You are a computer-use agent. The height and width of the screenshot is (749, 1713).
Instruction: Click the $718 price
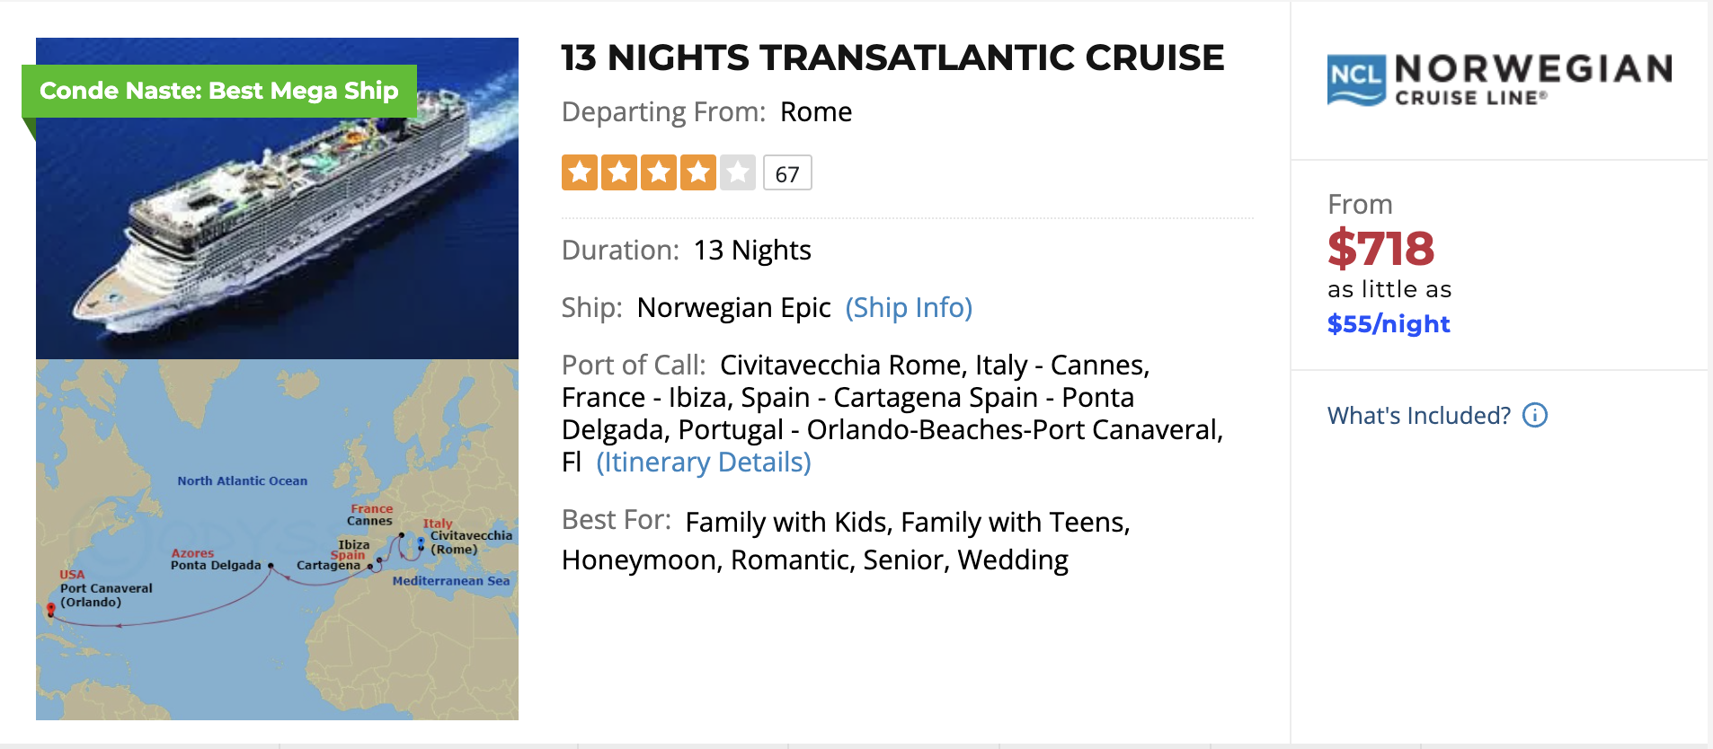tap(1380, 248)
